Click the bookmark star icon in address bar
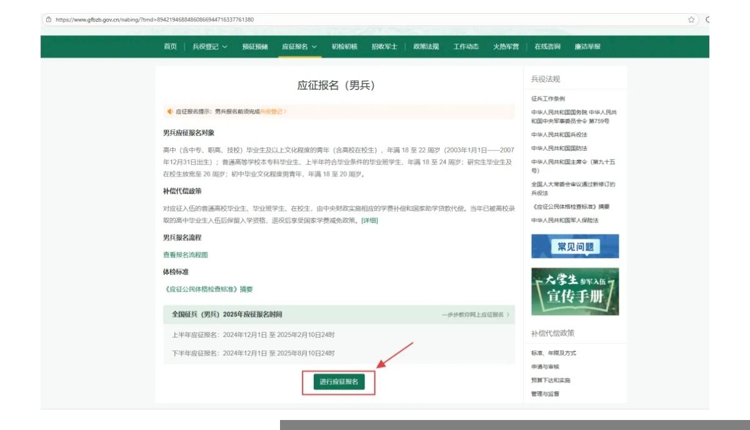The image size is (750, 430). pyautogui.click(x=691, y=19)
